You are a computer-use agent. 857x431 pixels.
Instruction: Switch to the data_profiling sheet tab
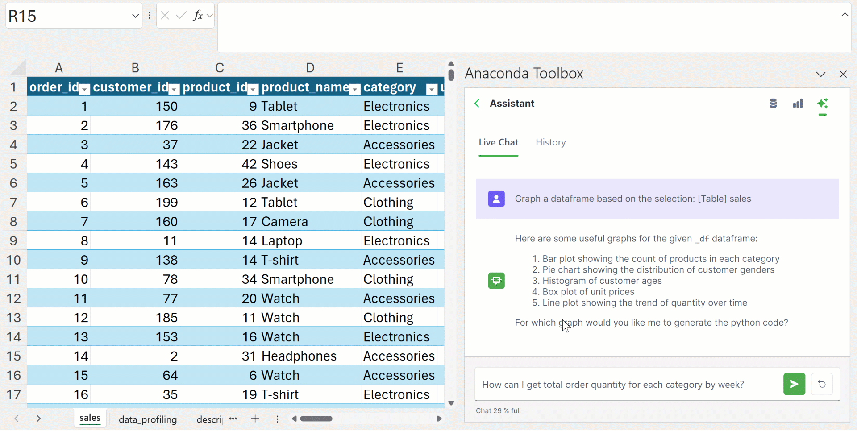(x=148, y=419)
